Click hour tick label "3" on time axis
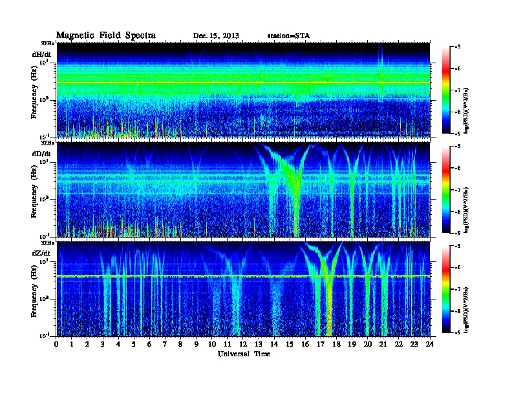The image size is (512, 395). [103, 345]
